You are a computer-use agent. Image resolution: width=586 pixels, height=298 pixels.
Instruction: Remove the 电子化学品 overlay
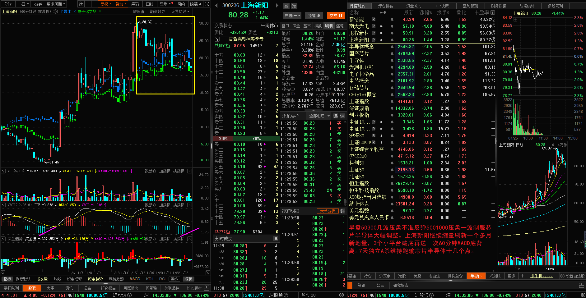point(100,11)
